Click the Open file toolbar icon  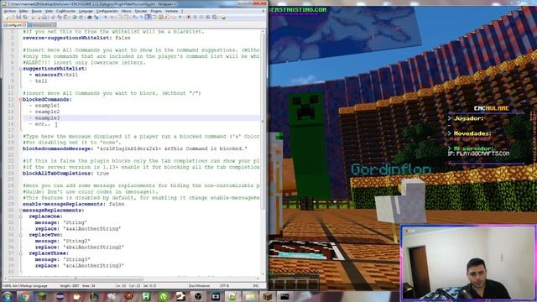click(x=12, y=17)
